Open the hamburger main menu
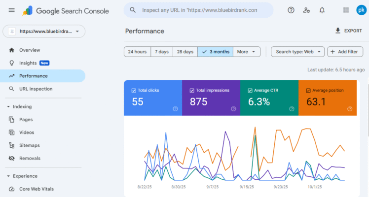The image size is (369, 197). pos(12,10)
